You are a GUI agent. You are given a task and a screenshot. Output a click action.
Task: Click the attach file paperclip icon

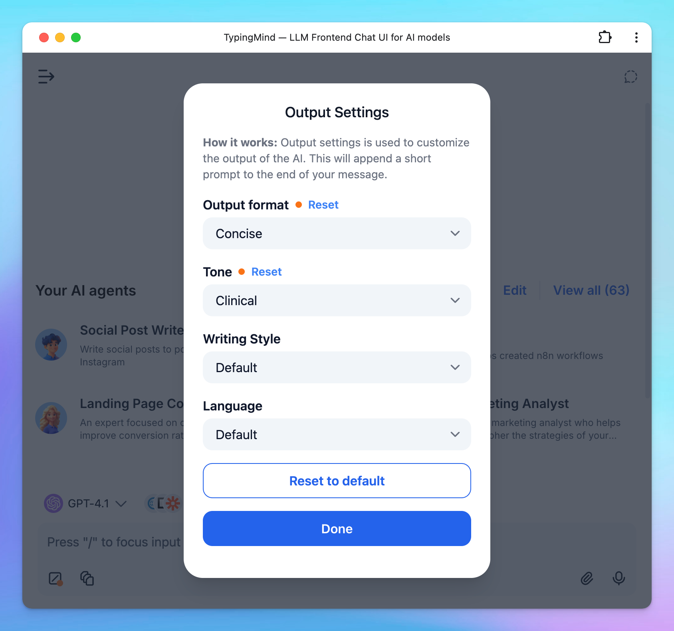click(587, 578)
